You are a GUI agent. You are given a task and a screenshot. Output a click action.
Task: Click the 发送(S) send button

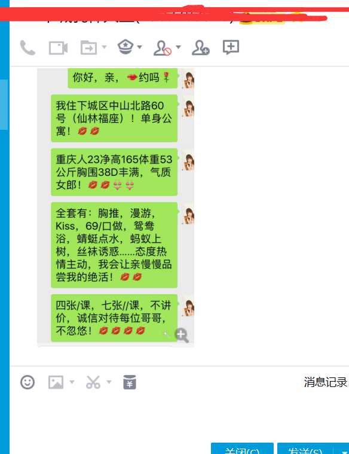coord(305,449)
